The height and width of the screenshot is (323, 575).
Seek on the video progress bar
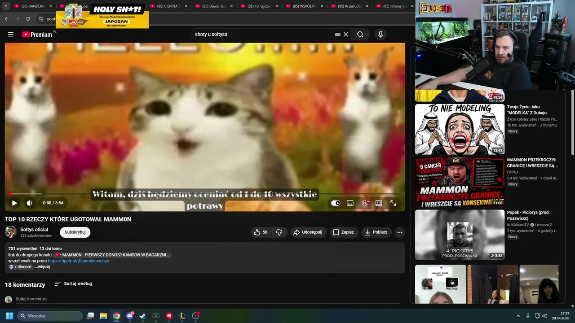point(205,194)
